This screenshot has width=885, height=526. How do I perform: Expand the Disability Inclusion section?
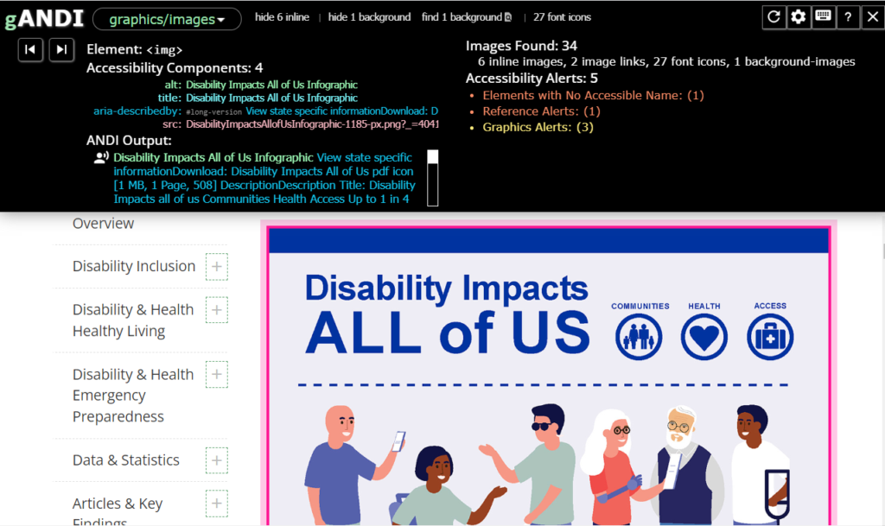click(x=214, y=267)
